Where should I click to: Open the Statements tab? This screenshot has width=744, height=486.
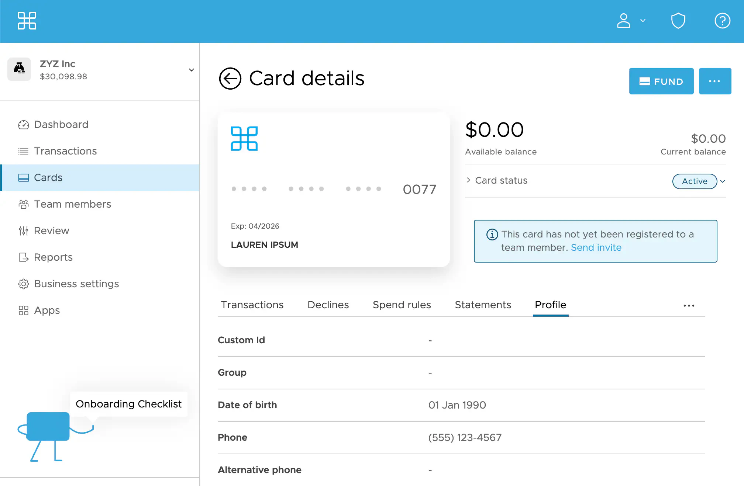click(x=483, y=305)
